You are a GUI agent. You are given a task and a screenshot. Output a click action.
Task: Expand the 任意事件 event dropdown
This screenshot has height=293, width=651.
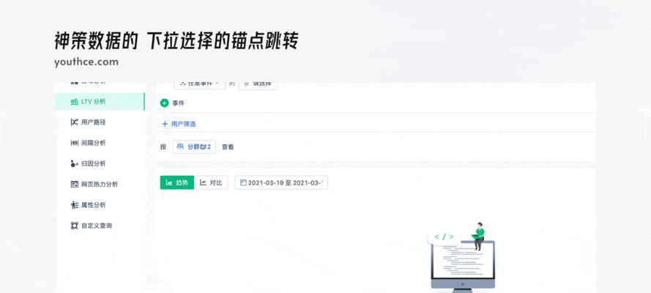coord(200,84)
